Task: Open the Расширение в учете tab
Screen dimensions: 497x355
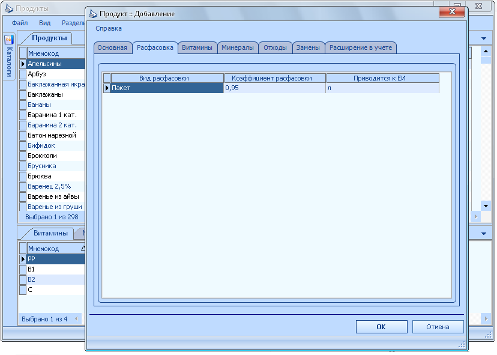Action: 361,47
